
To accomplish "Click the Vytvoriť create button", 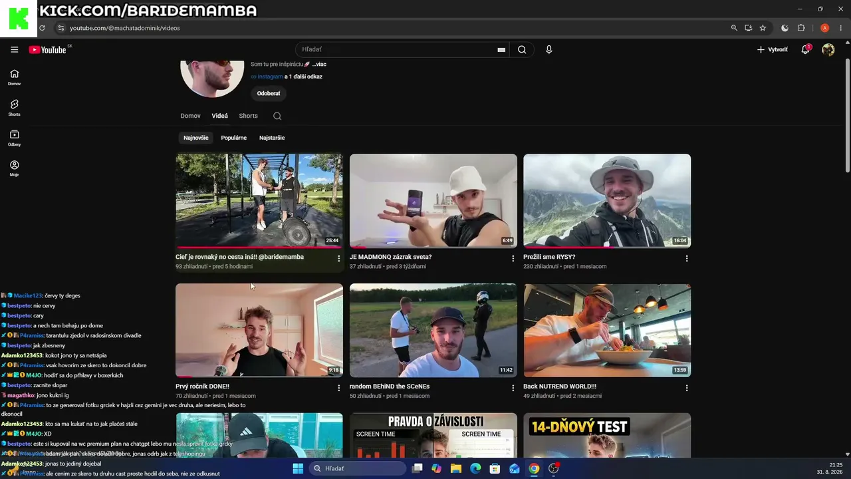I will [773, 50].
